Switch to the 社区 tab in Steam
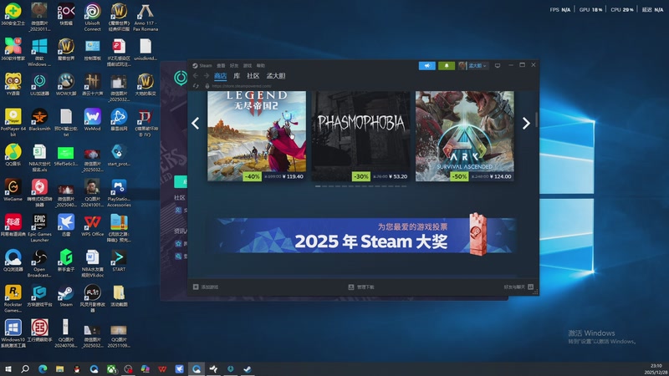669x376 pixels. coord(253,76)
